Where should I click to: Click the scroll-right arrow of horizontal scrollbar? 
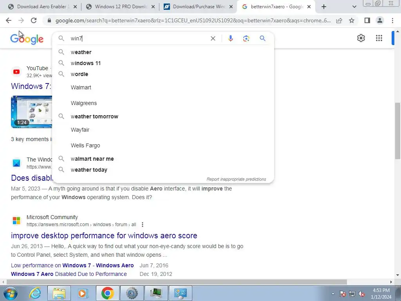click(391, 282)
